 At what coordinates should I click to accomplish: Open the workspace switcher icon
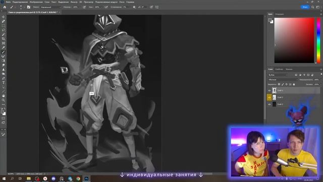(x=318, y=7)
